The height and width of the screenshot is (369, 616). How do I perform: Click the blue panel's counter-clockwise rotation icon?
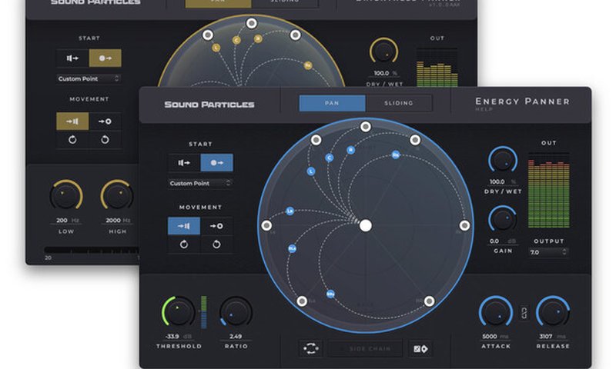[x=184, y=244]
